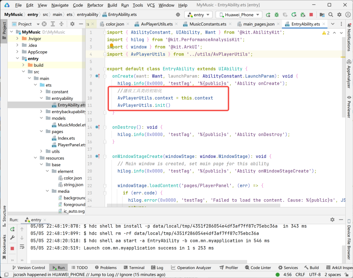The image size is (353, 278).
Task: Toggle code fold for onCreate method
Action: pos(105,76)
